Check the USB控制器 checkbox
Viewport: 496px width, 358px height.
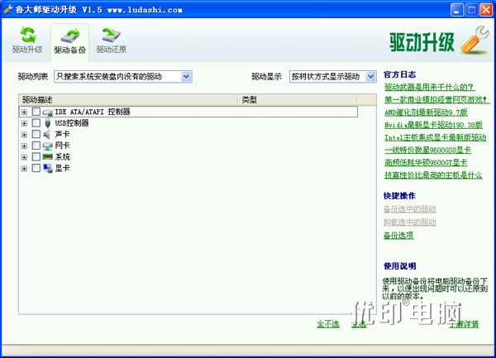(36, 123)
